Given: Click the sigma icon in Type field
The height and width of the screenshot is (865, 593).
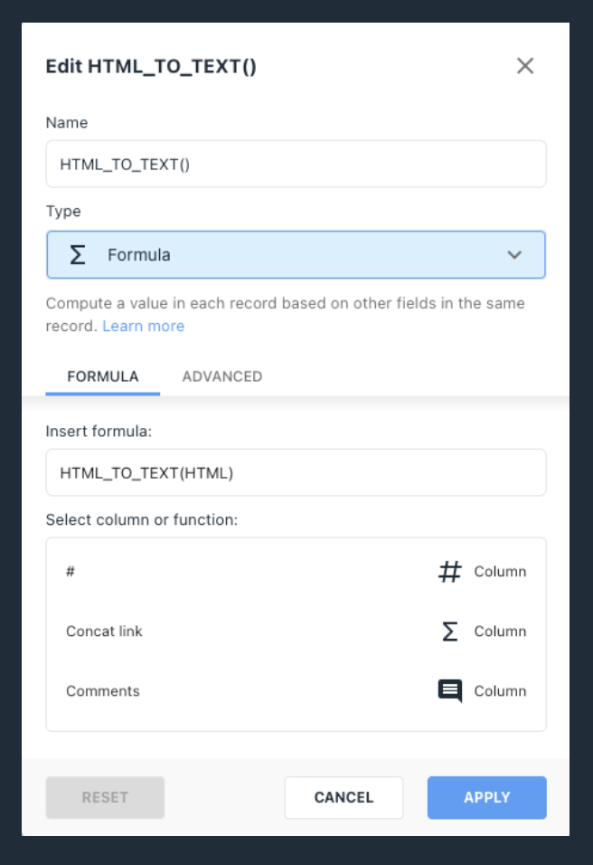Looking at the screenshot, I should coord(78,255).
